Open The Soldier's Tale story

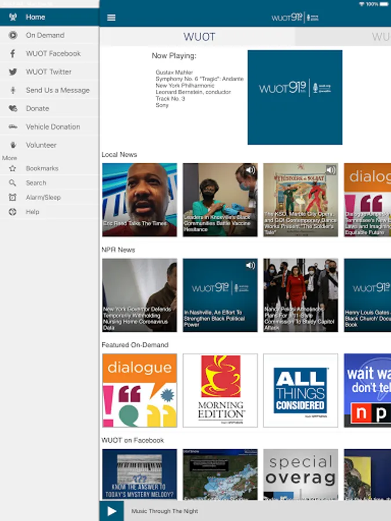pos(301,200)
